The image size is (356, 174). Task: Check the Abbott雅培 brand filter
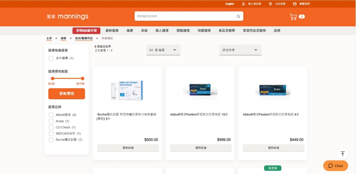[51, 115]
